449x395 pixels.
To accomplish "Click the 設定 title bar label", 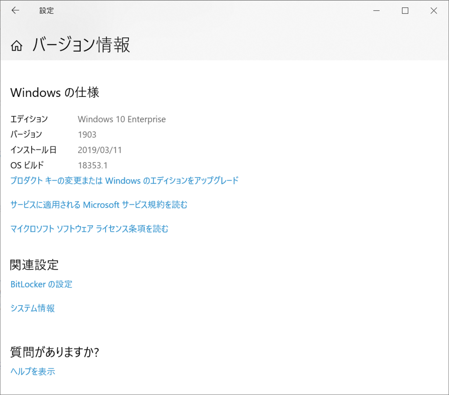I will coord(46,10).
